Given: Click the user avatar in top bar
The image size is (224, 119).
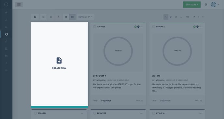Looking at the screenshot, I should (214, 5).
